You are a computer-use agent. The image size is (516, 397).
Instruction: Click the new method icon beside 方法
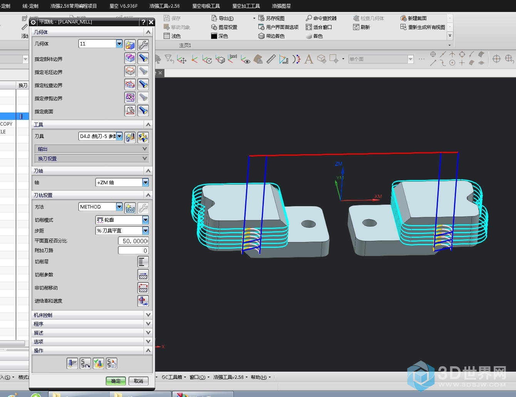[x=130, y=208]
